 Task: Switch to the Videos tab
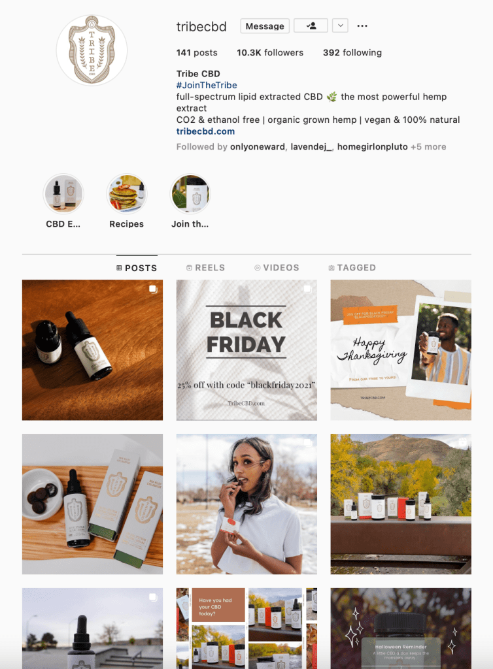[277, 267]
